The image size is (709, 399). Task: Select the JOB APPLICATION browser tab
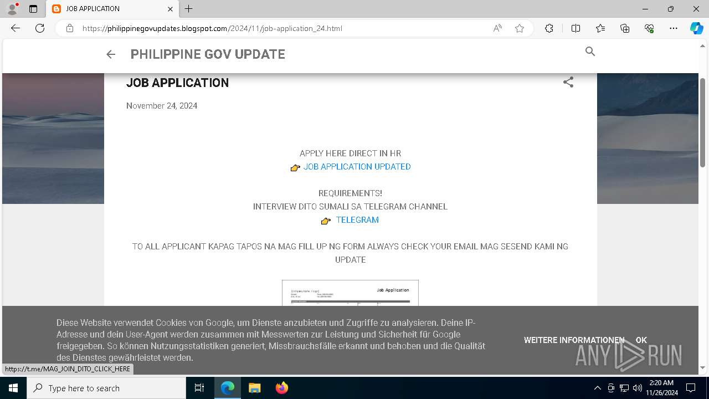tap(112, 9)
